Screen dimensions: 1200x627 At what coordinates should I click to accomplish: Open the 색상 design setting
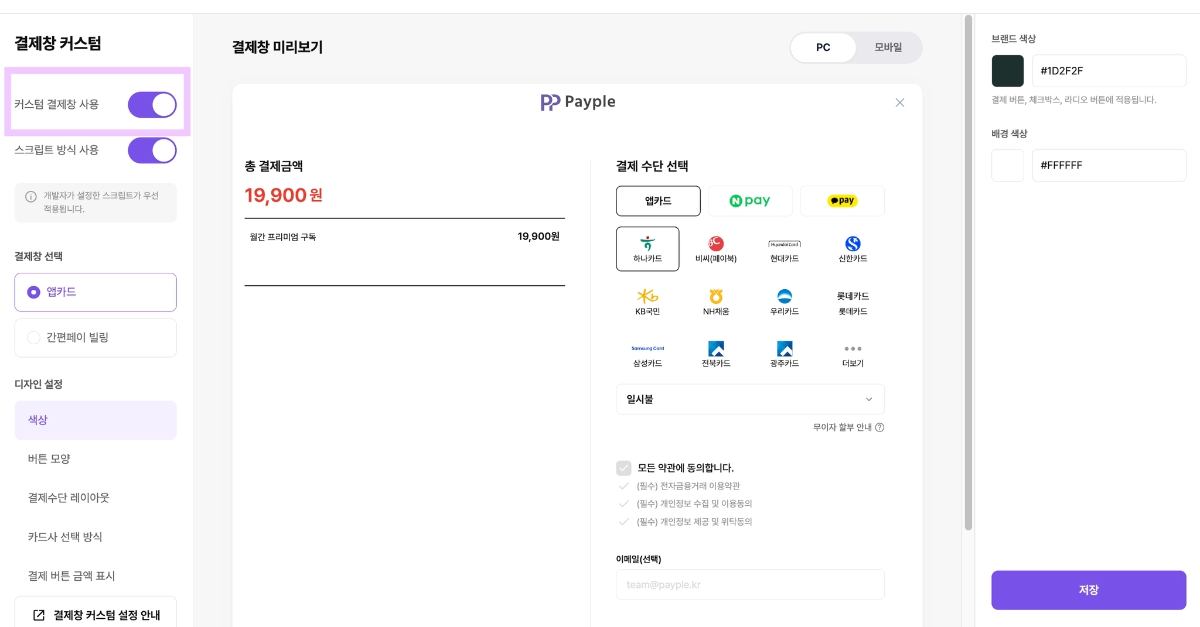(96, 420)
